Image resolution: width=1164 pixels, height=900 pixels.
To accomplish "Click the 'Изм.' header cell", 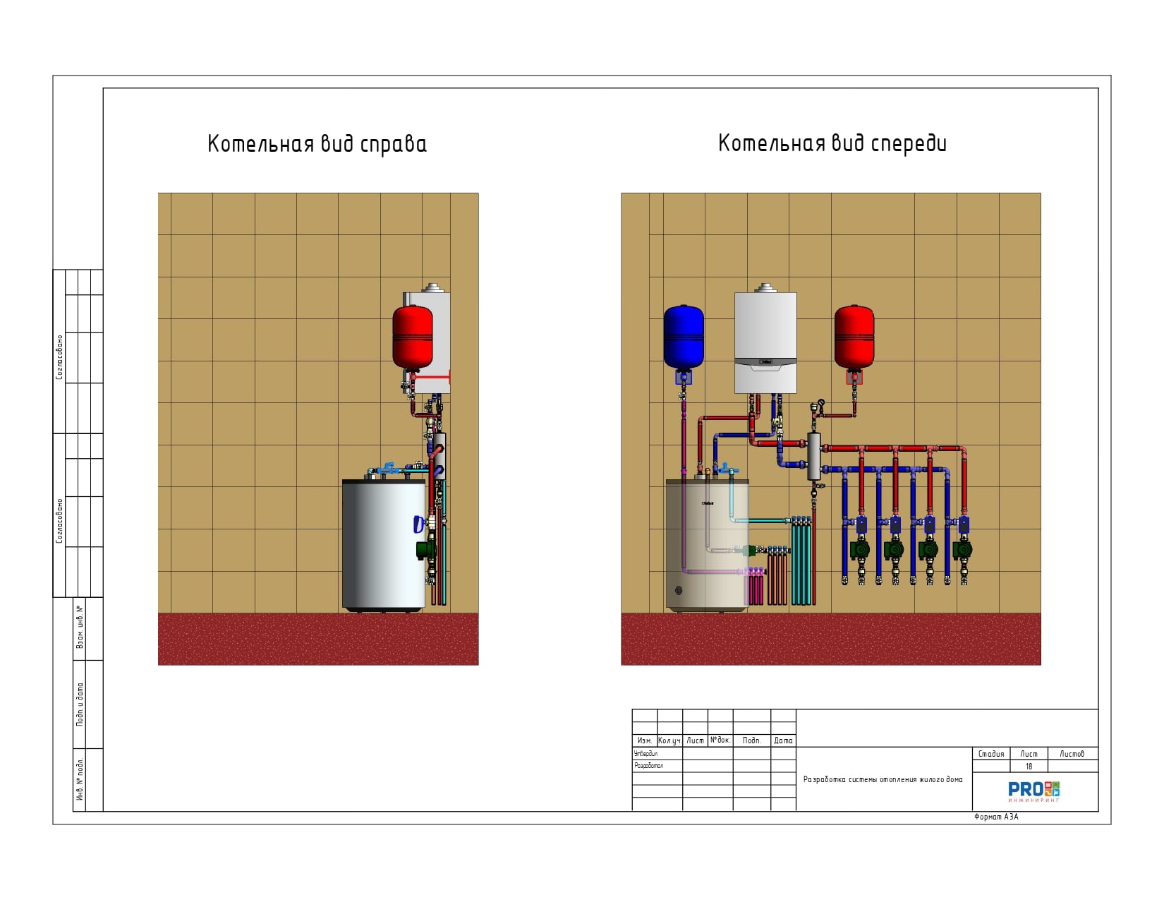I will 645,740.
